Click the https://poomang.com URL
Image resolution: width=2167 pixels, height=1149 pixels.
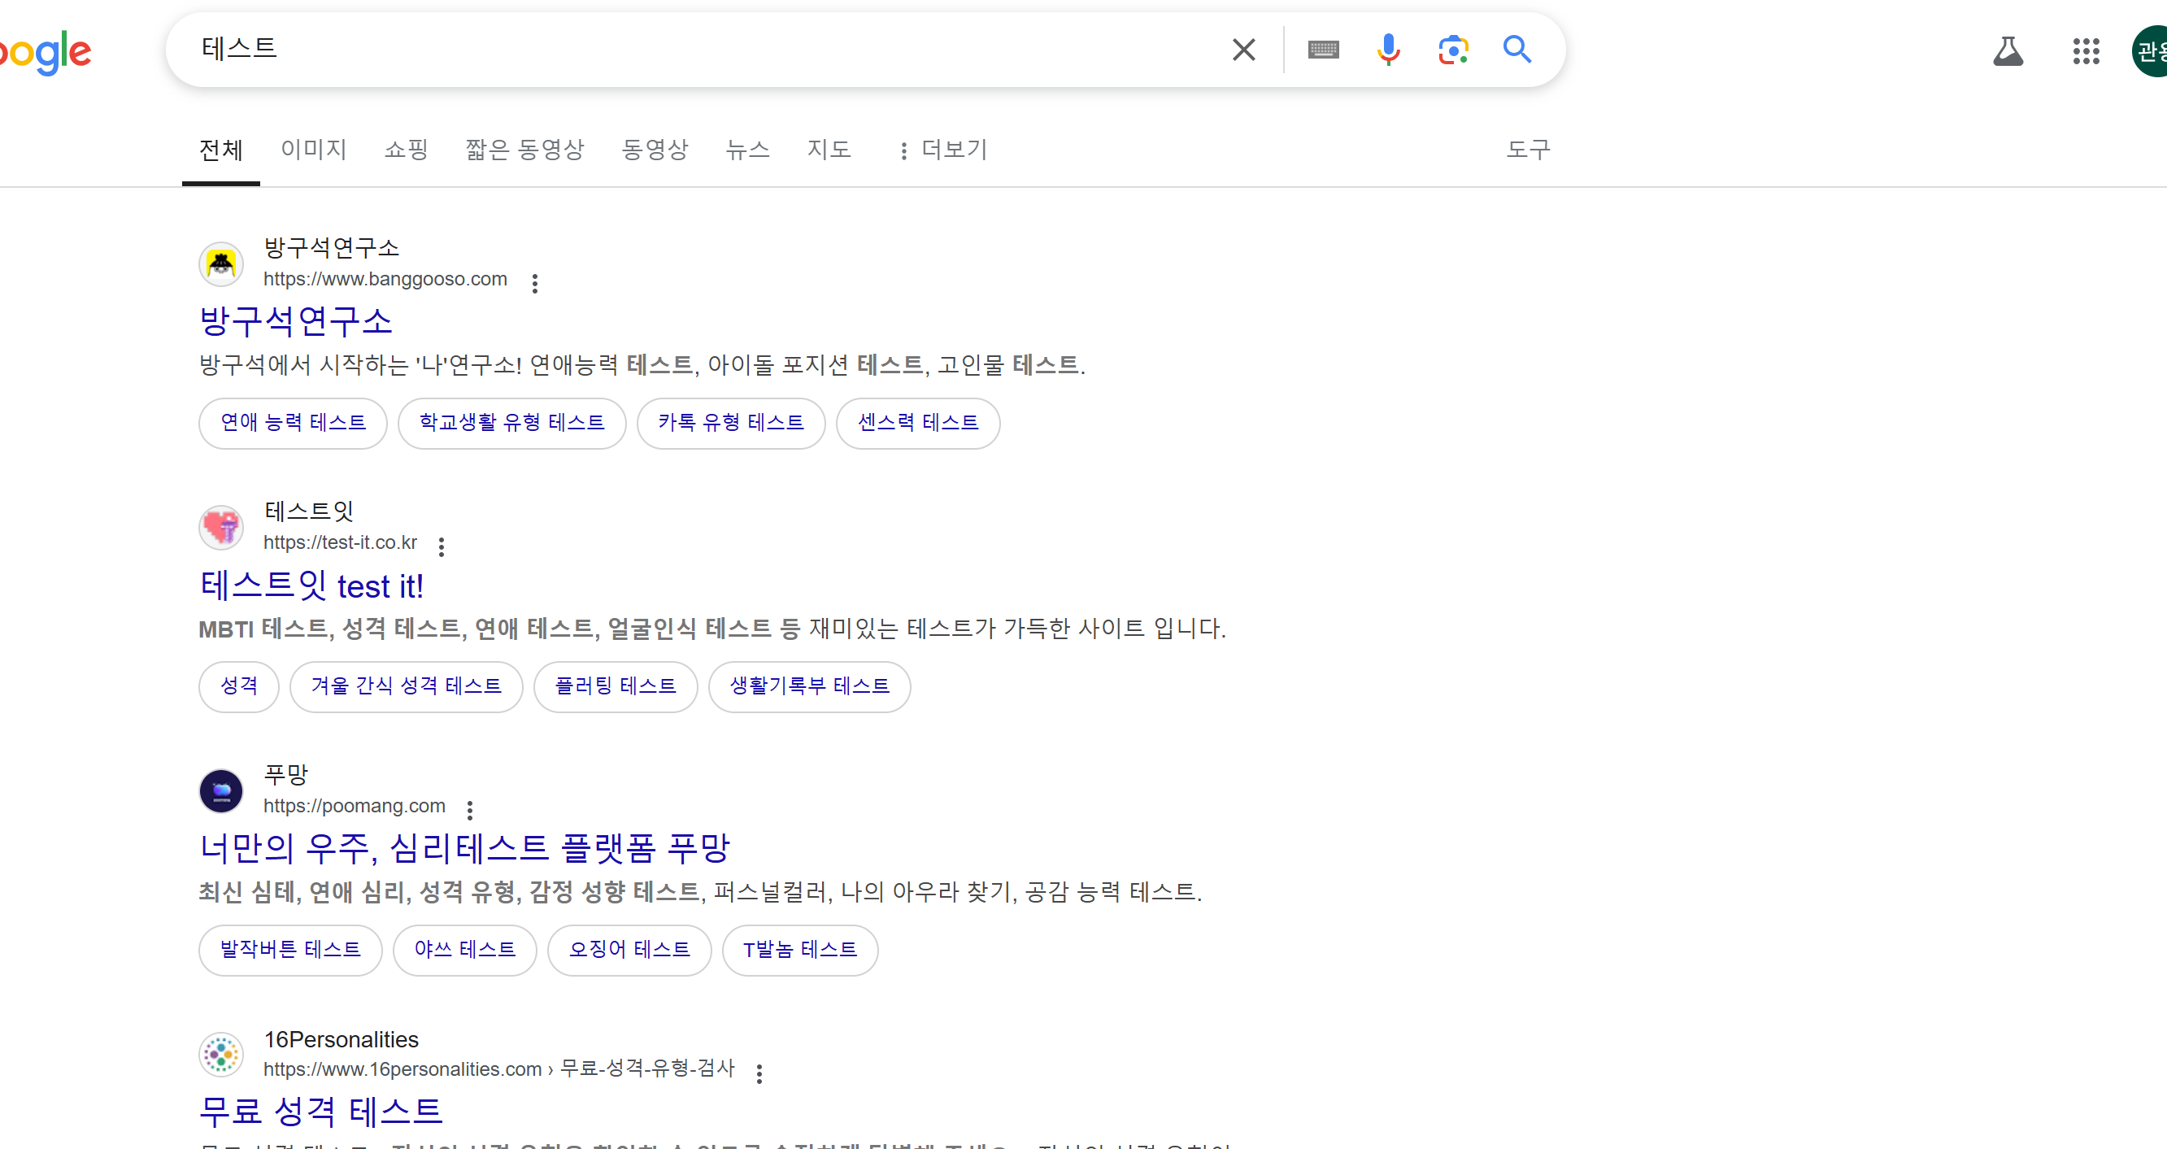pos(355,806)
